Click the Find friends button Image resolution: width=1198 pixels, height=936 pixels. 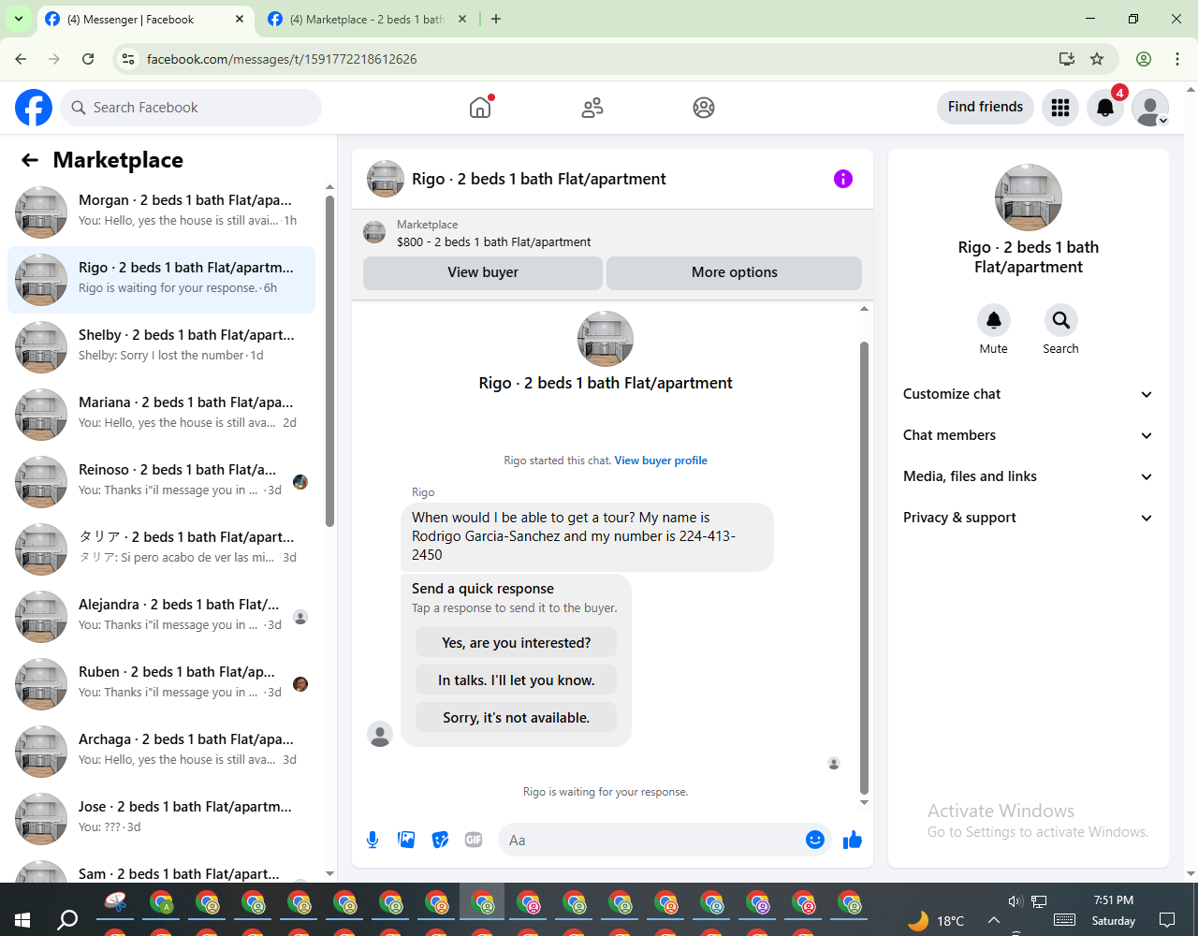[x=986, y=107]
